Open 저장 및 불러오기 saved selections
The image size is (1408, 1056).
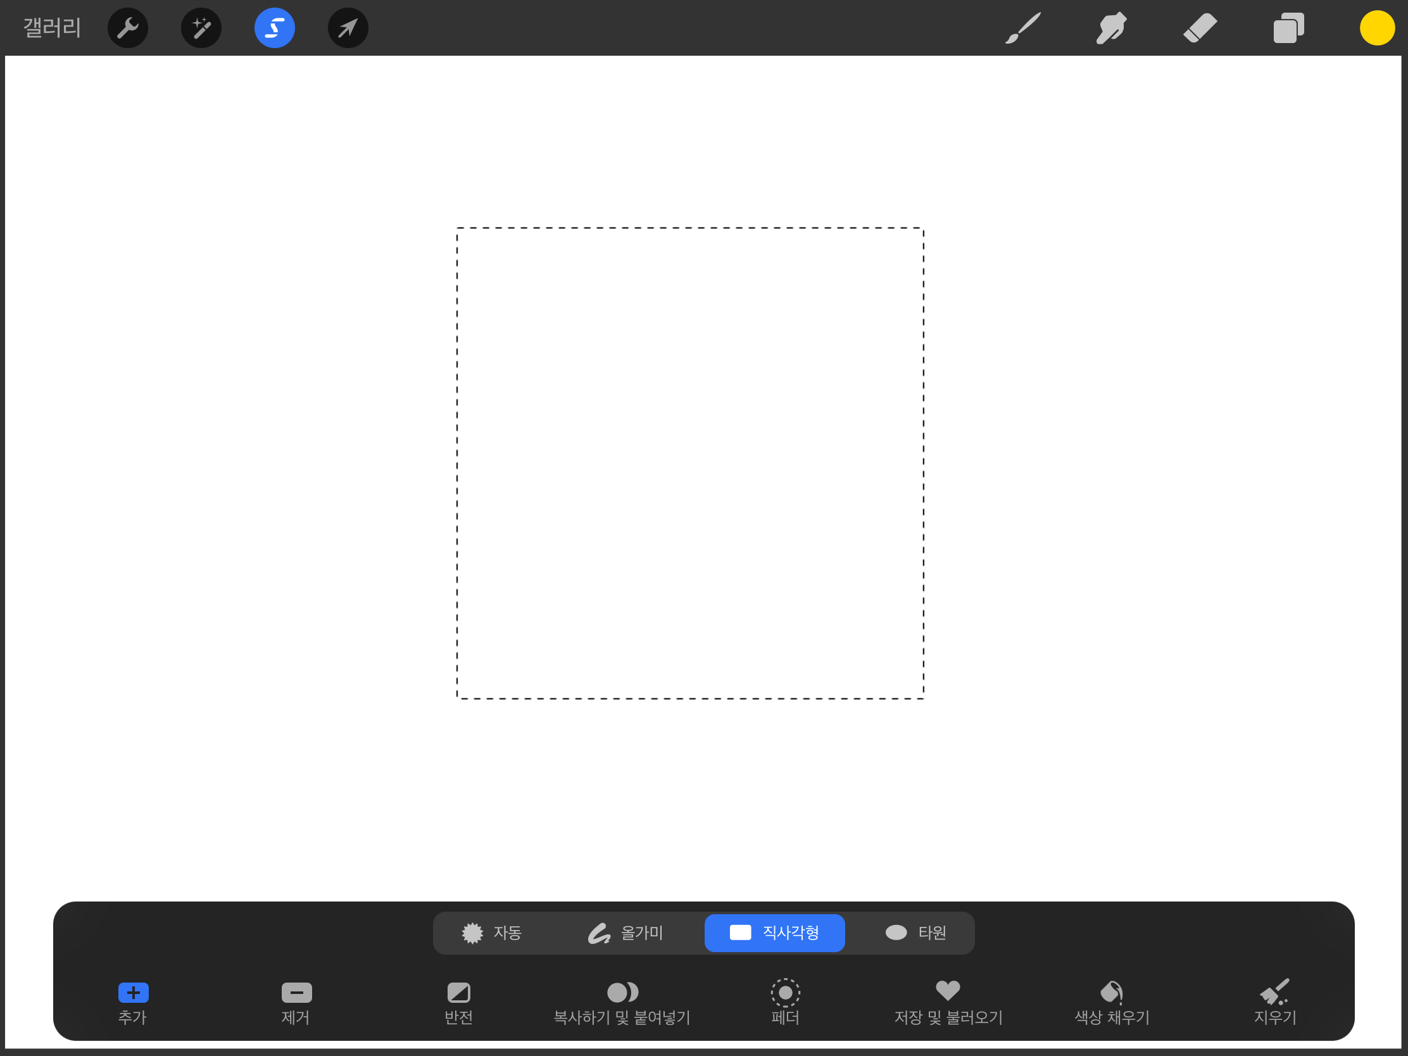click(948, 1002)
